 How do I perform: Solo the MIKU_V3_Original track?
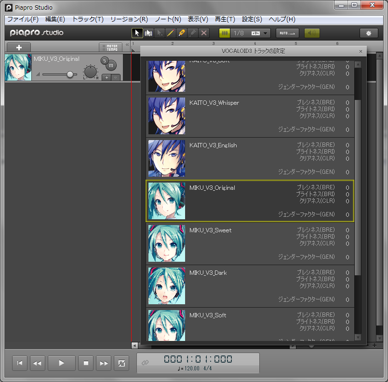105,60
